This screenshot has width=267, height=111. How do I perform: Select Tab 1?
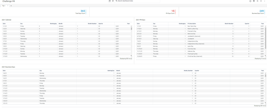point(4,6)
